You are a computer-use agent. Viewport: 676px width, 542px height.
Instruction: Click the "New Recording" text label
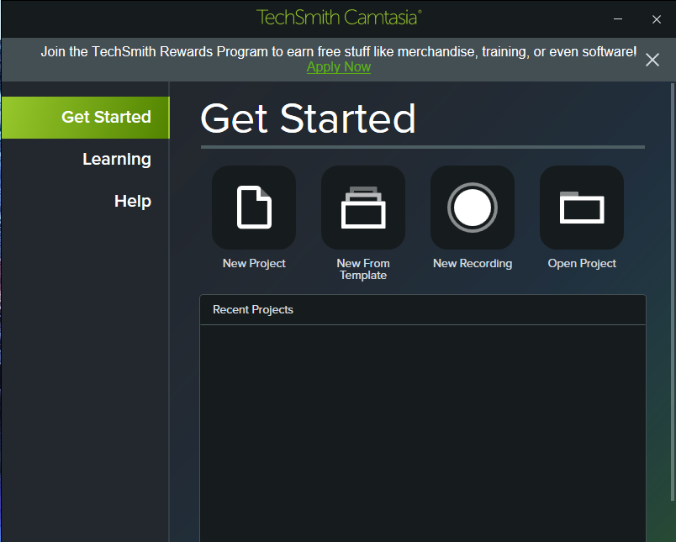pyautogui.click(x=473, y=264)
